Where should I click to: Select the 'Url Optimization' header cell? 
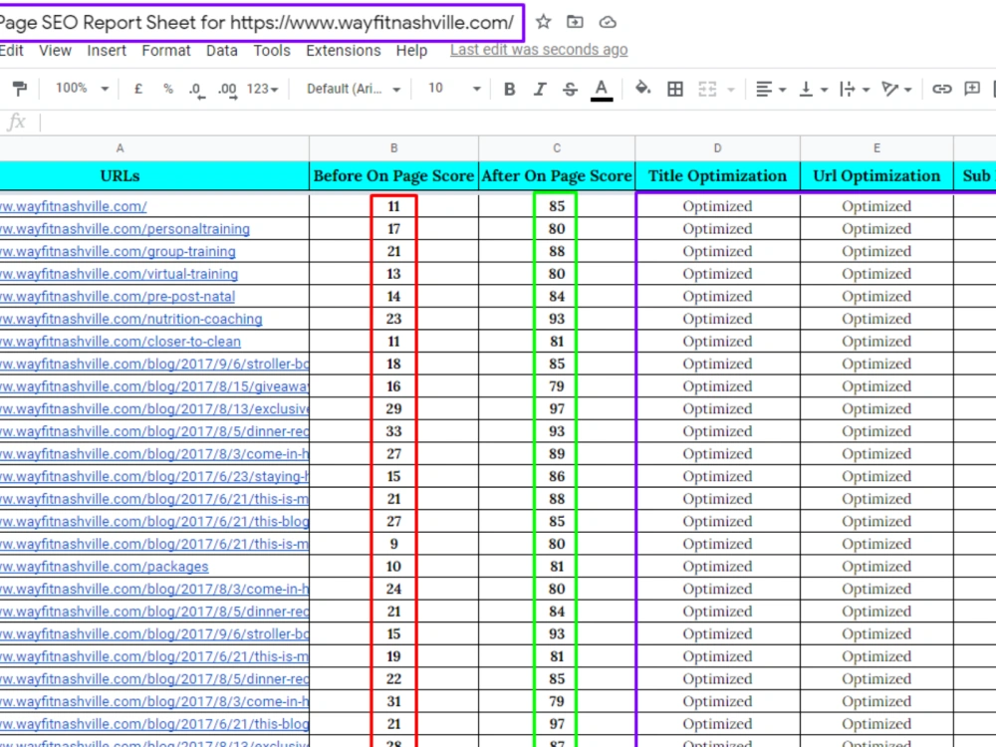[x=876, y=176]
